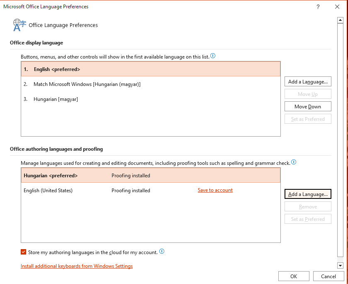
Task: Click display Set as Preferred button
Action: pos(308,119)
